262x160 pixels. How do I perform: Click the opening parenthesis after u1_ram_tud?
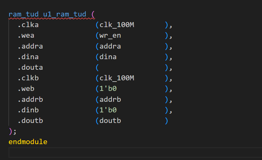93,14
